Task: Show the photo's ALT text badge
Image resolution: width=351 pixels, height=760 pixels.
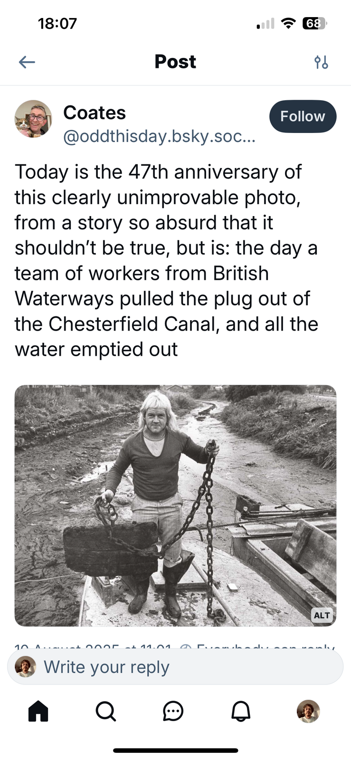Action: pos(322,615)
